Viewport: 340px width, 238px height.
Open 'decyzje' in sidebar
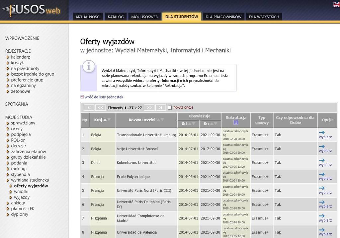pyautogui.click(x=18, y=146)
